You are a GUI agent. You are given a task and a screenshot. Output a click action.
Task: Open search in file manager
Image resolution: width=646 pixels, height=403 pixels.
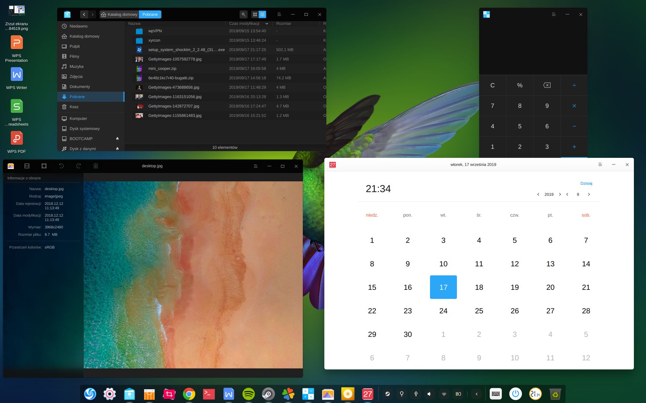click(x=243, y=14)
